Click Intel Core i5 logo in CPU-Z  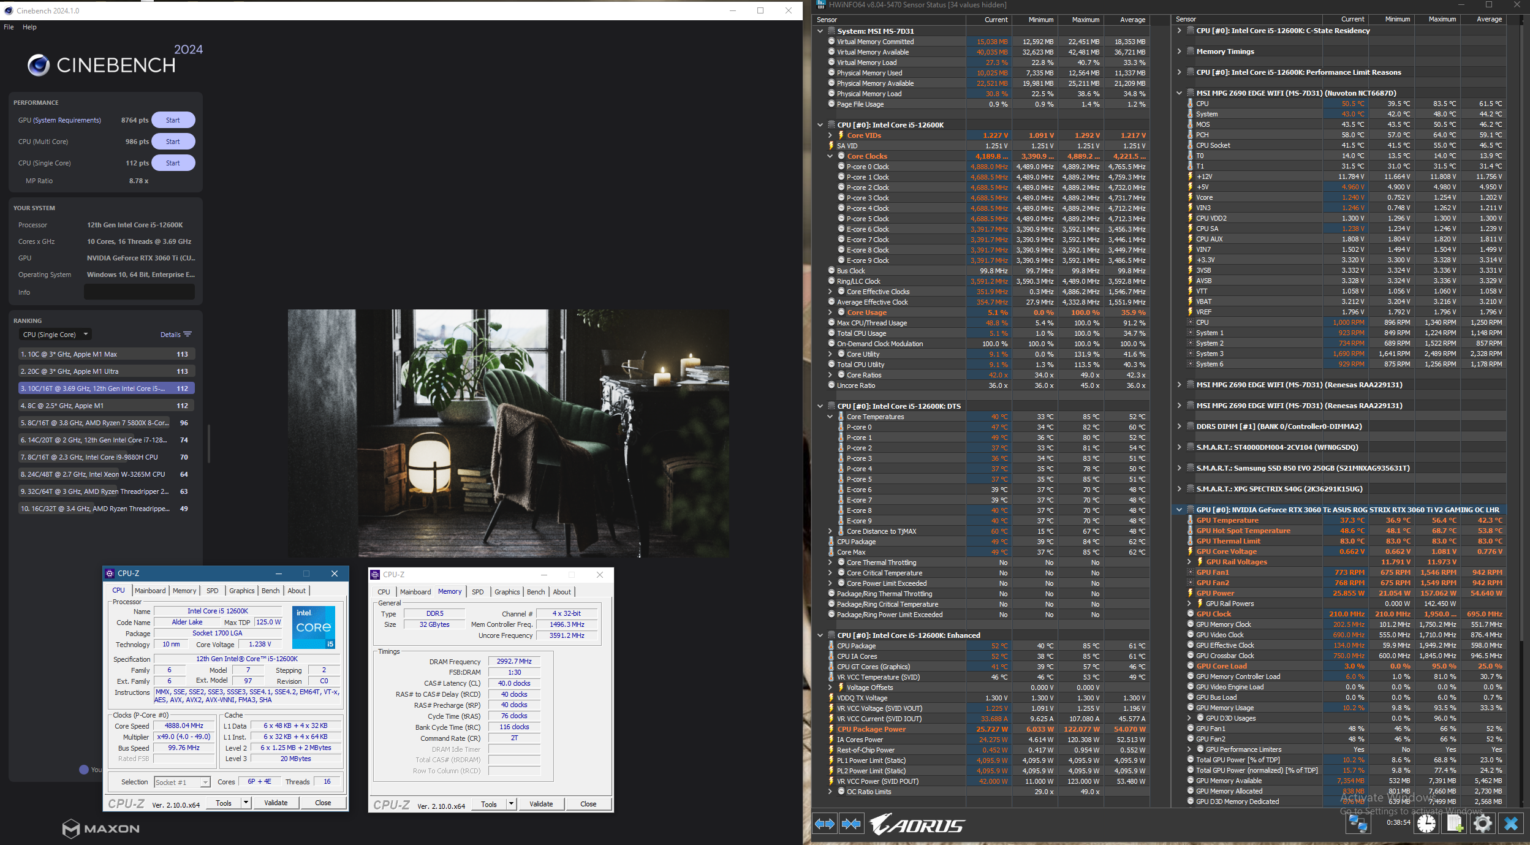click(x=314, y=627)
